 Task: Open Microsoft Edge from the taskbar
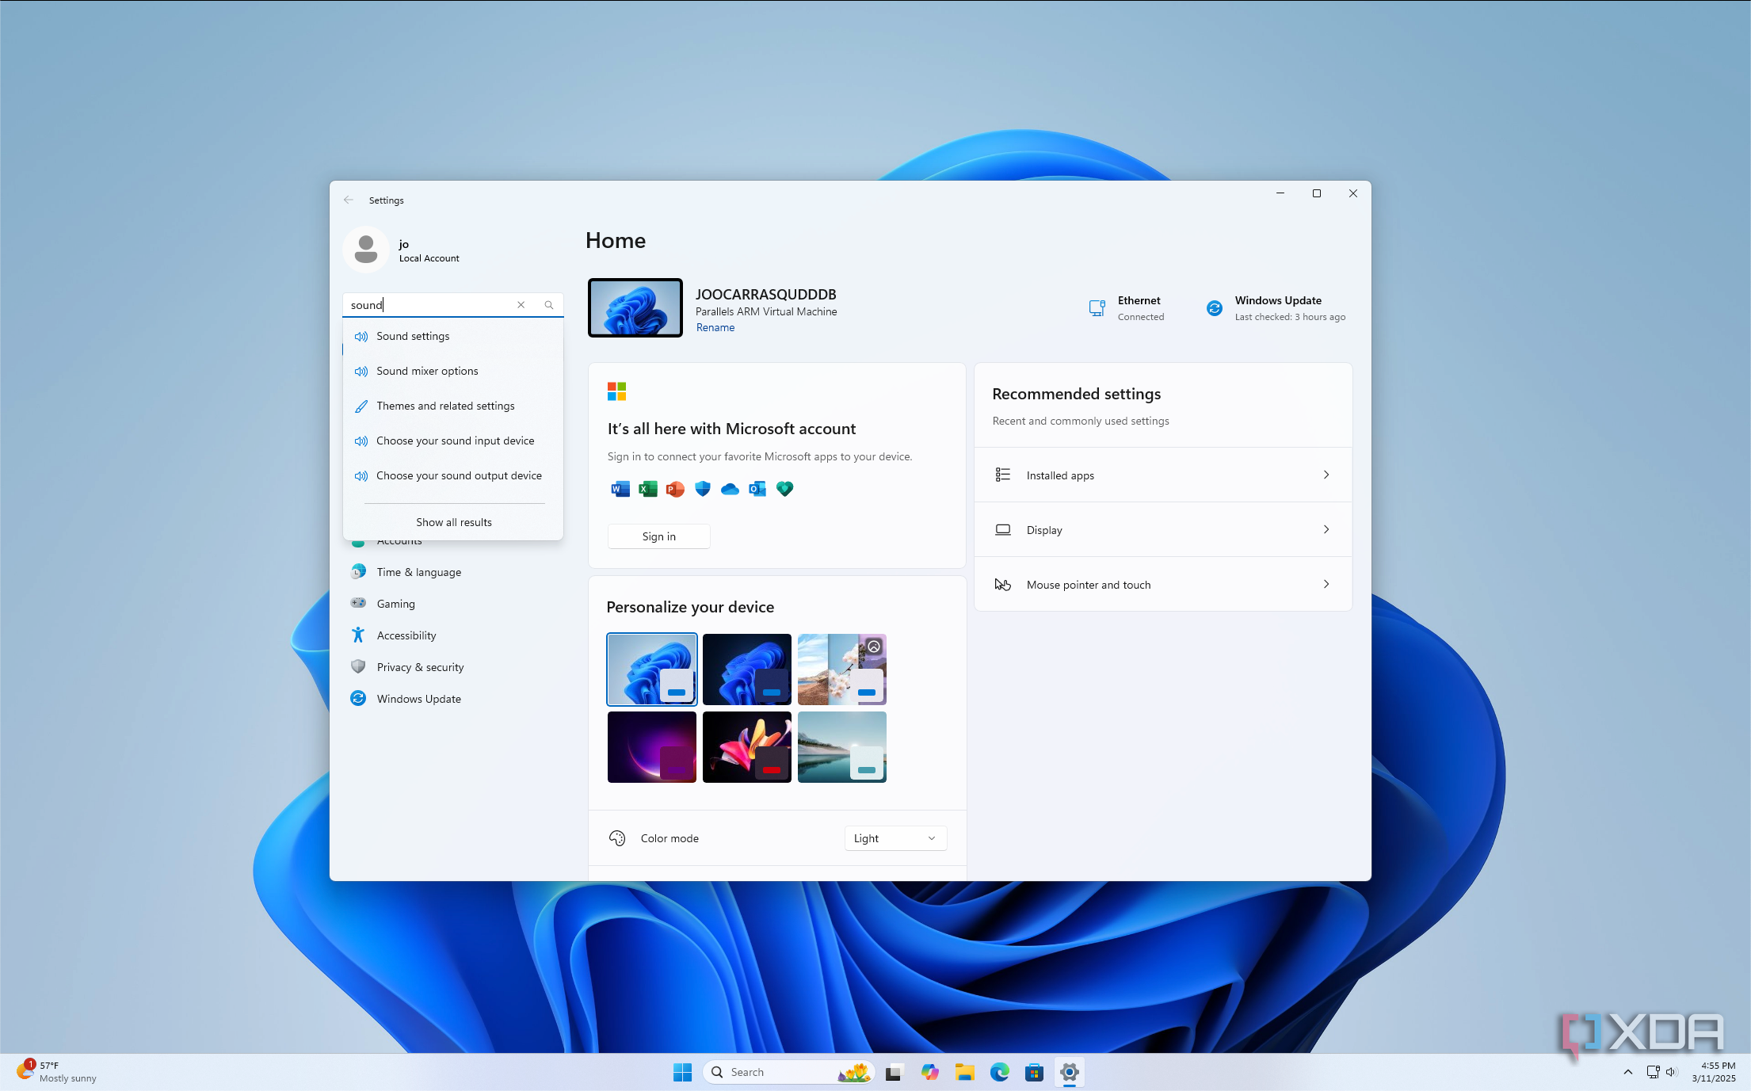click(999, 1072)
